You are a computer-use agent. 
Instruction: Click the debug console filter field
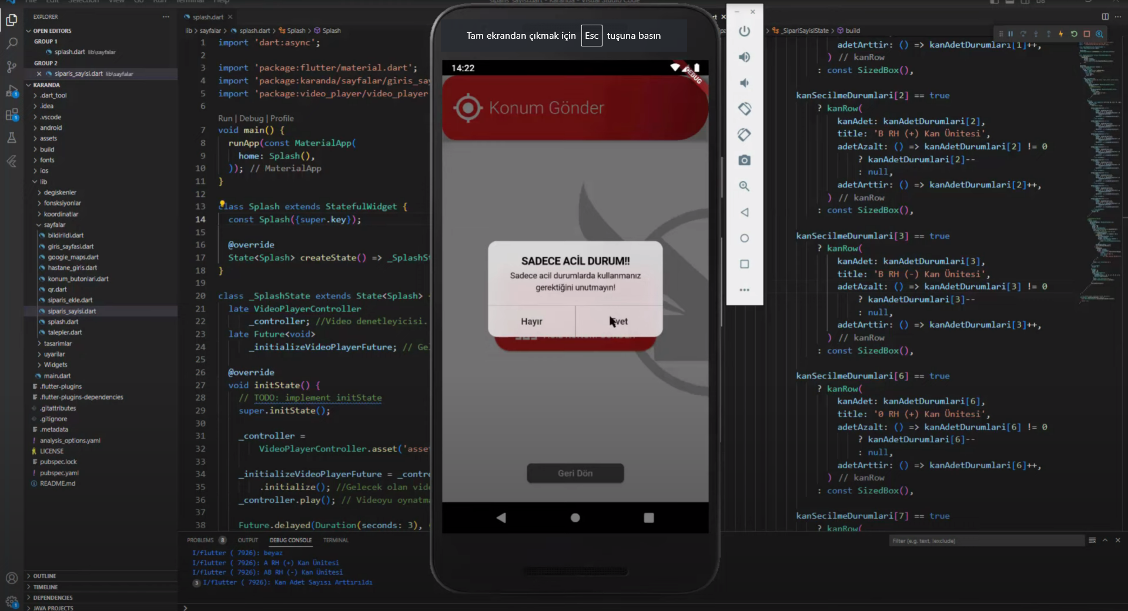pos(986,540)
